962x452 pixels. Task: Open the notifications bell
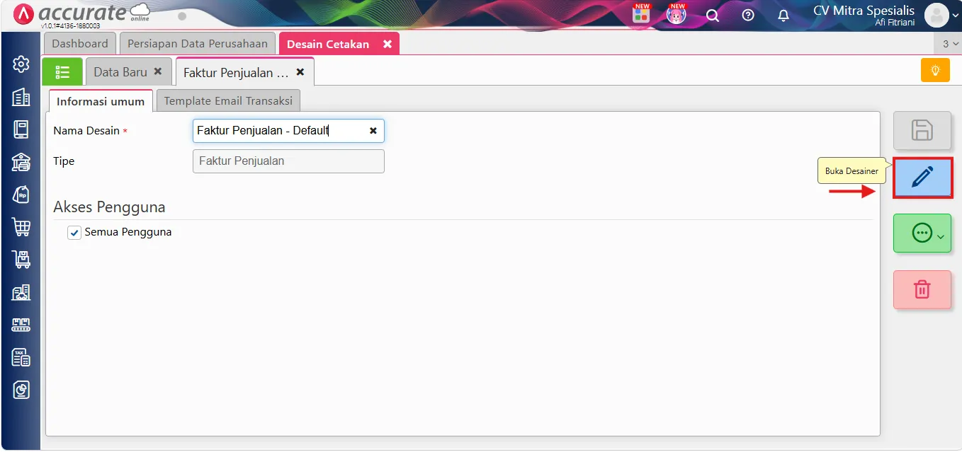(783, 15)
